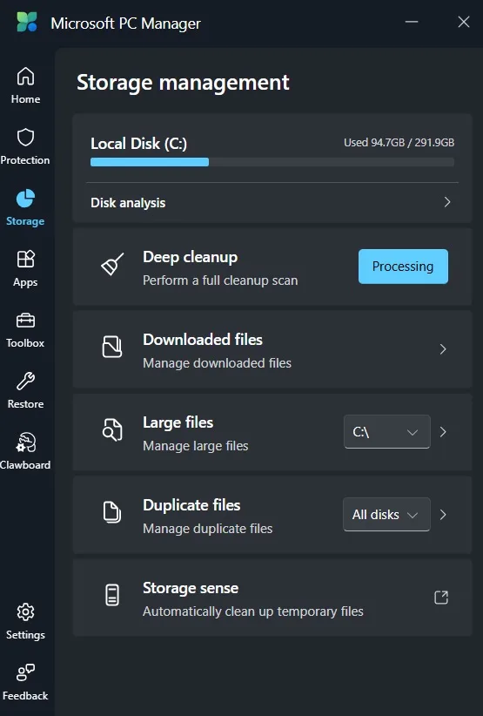Click 'Manage large files' description
483x716 pixels.
[196, 446]
